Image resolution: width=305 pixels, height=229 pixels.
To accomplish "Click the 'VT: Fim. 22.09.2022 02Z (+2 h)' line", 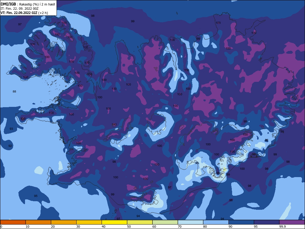I will [x=24, y=13].
